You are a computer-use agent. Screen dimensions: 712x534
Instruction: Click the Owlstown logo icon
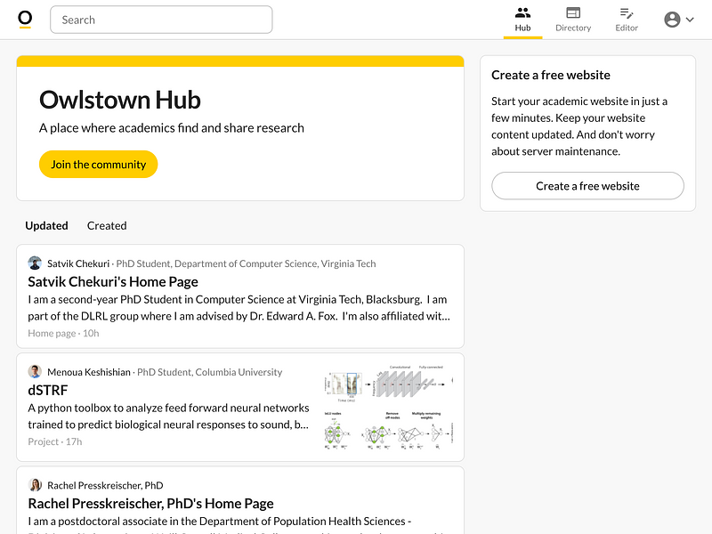[x=25, y=20]
